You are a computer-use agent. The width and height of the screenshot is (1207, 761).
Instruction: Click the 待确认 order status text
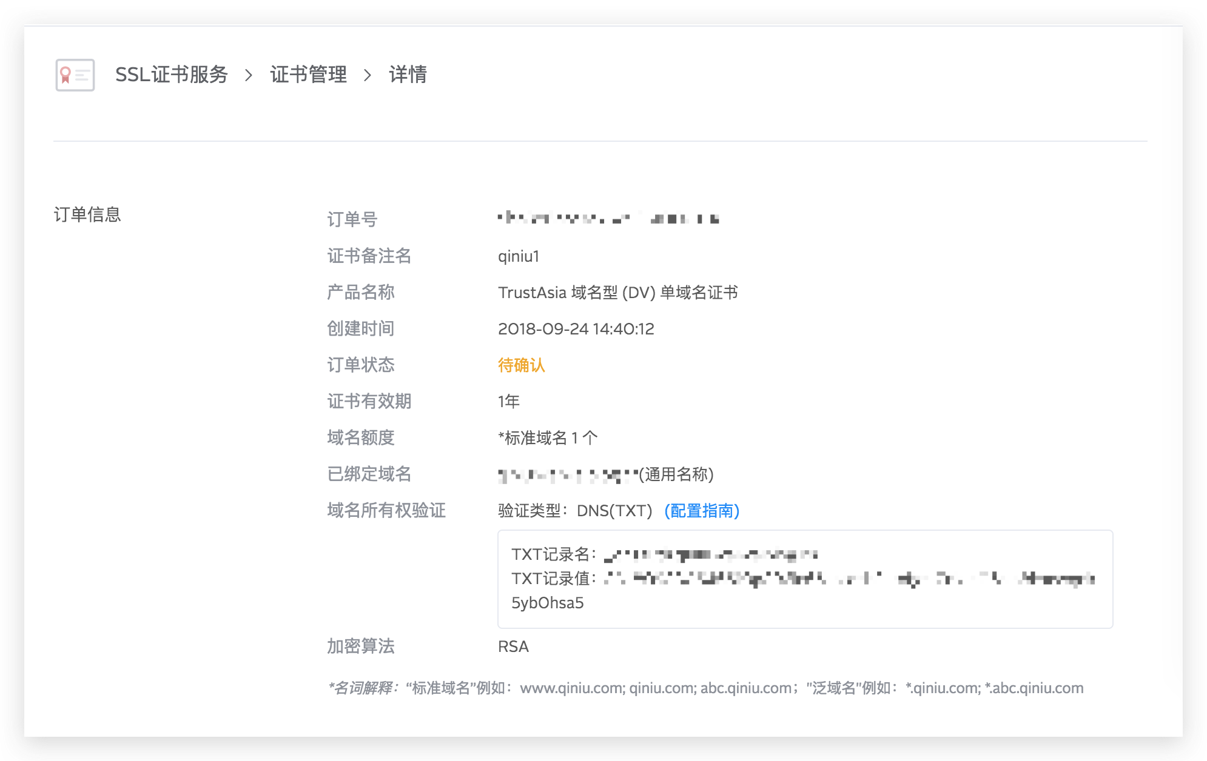tap(521, 365)
